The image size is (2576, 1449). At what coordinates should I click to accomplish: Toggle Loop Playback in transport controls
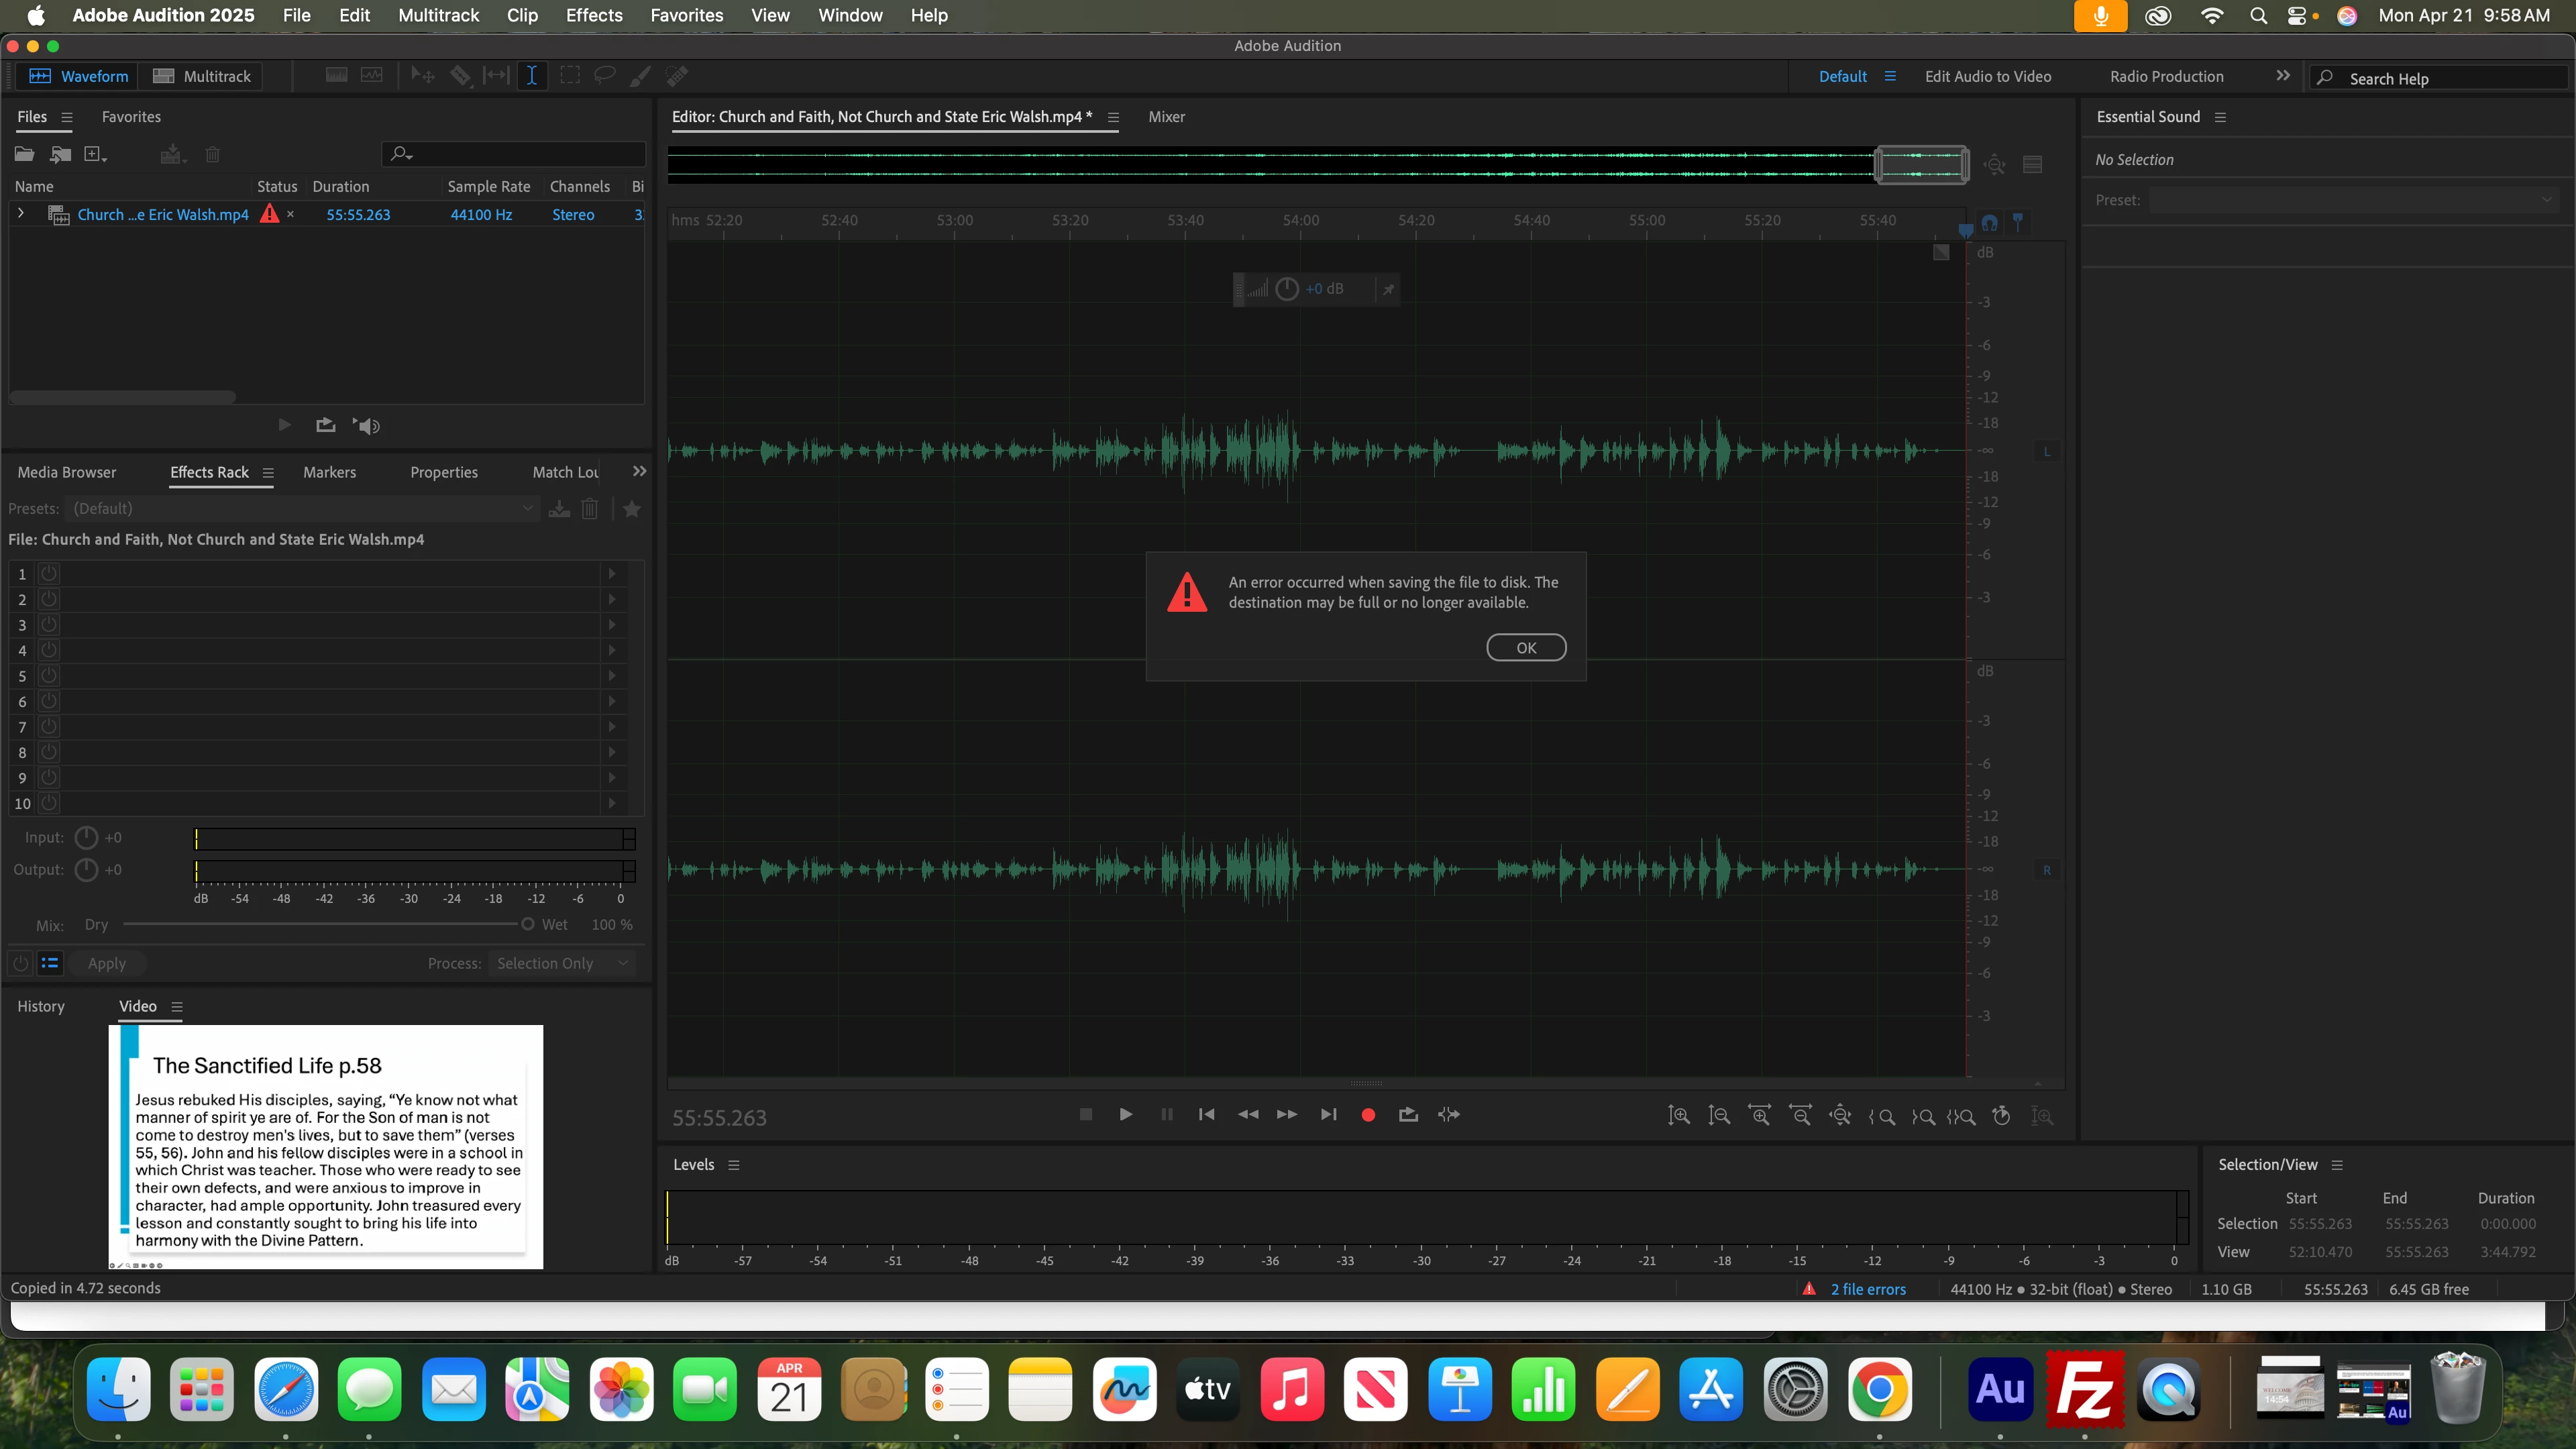pyautogui.click(x=1408, y=1115)
